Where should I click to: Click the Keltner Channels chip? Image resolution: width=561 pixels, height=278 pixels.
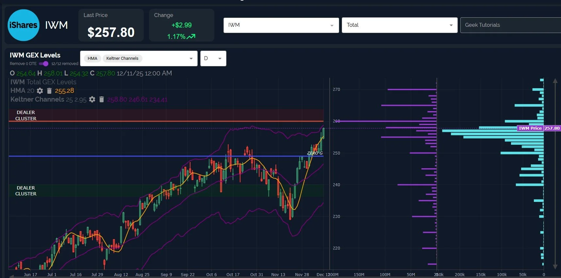point(122,58)
